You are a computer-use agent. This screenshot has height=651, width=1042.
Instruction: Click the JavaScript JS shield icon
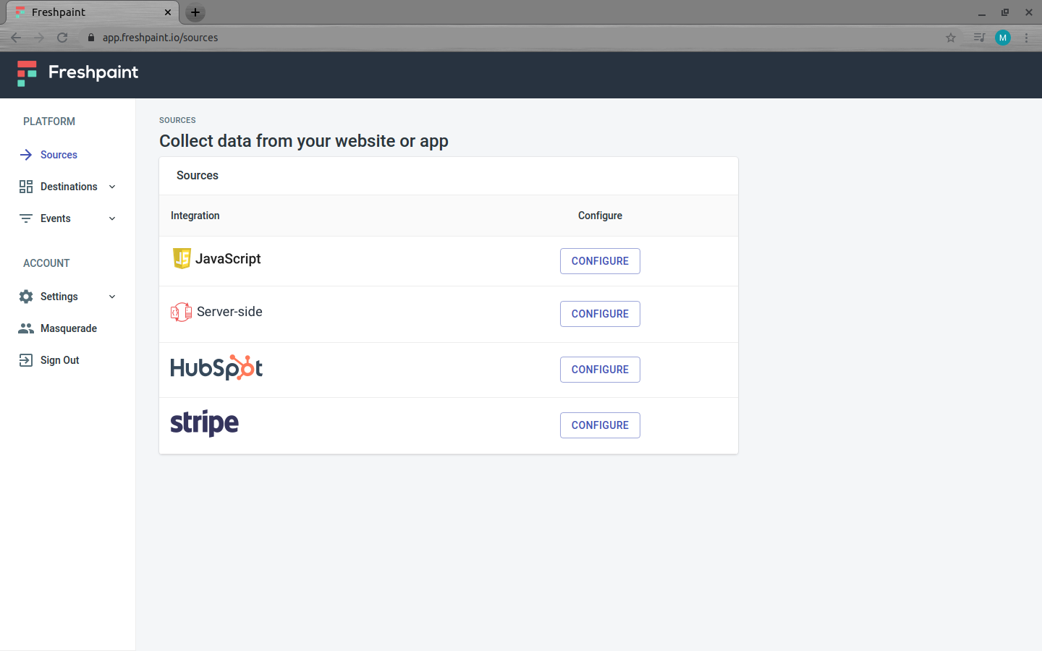click(x=182, y=258)
